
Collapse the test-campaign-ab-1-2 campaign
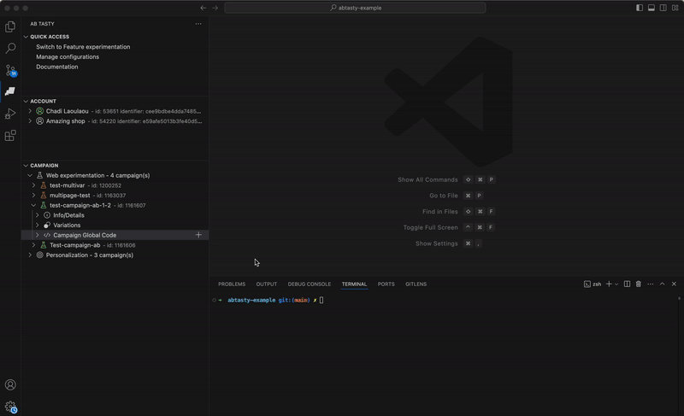(33, 205)
